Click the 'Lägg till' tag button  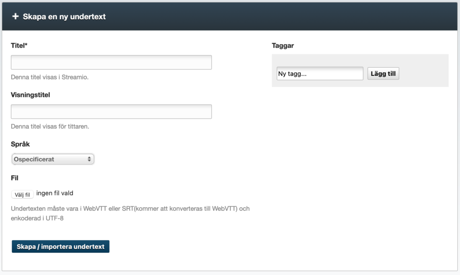(383, 74)
